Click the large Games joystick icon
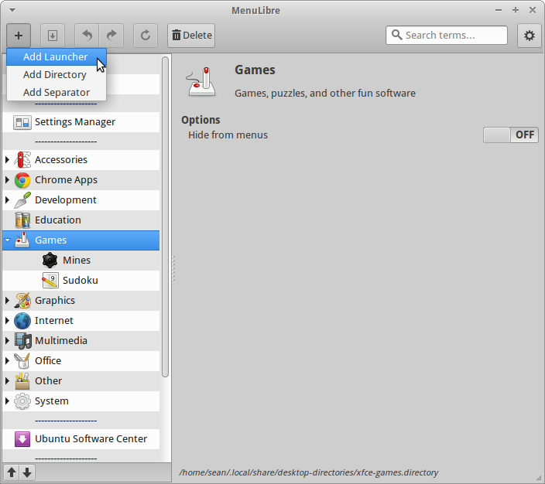Screen dimensions: 545x484 pos(201,82)
